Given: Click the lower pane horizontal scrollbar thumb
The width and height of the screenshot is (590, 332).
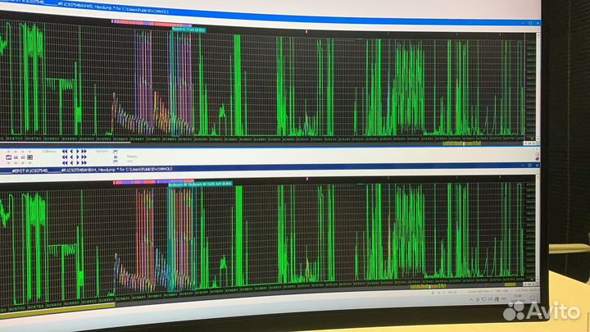Looking at the screenshot, I should [428, 287].
